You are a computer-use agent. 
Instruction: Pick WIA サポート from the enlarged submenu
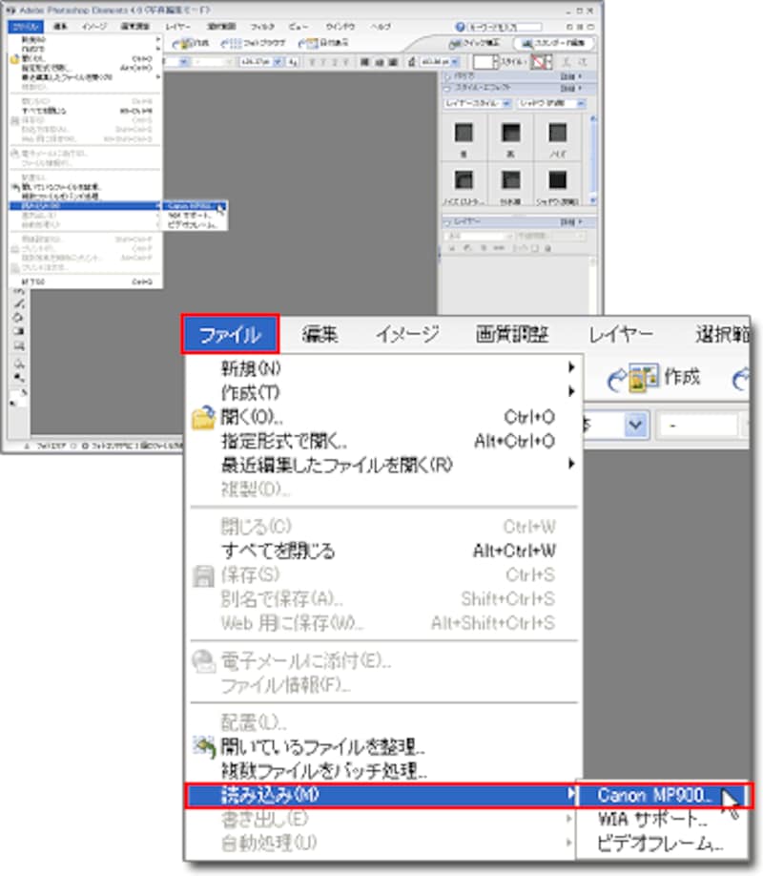pos(663,819)
